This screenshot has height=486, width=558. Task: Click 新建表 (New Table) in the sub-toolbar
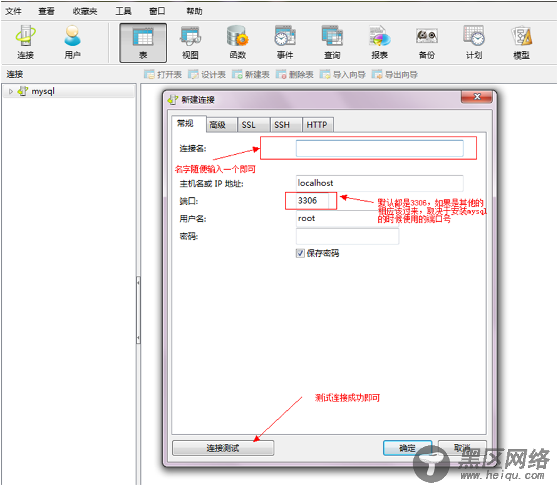coord(251,75)
